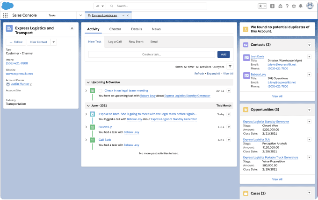Screen dimensions: 318x200
Task: Open the search scope All dropdown
Action: coord(100,6)
